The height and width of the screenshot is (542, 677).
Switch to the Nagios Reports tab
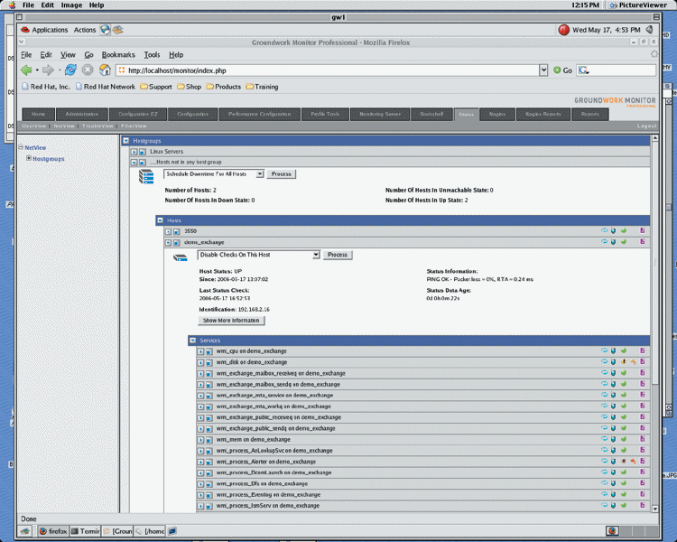(x=543, y=114)
